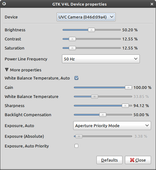Click the red X icon on Close button

(132, 160)
